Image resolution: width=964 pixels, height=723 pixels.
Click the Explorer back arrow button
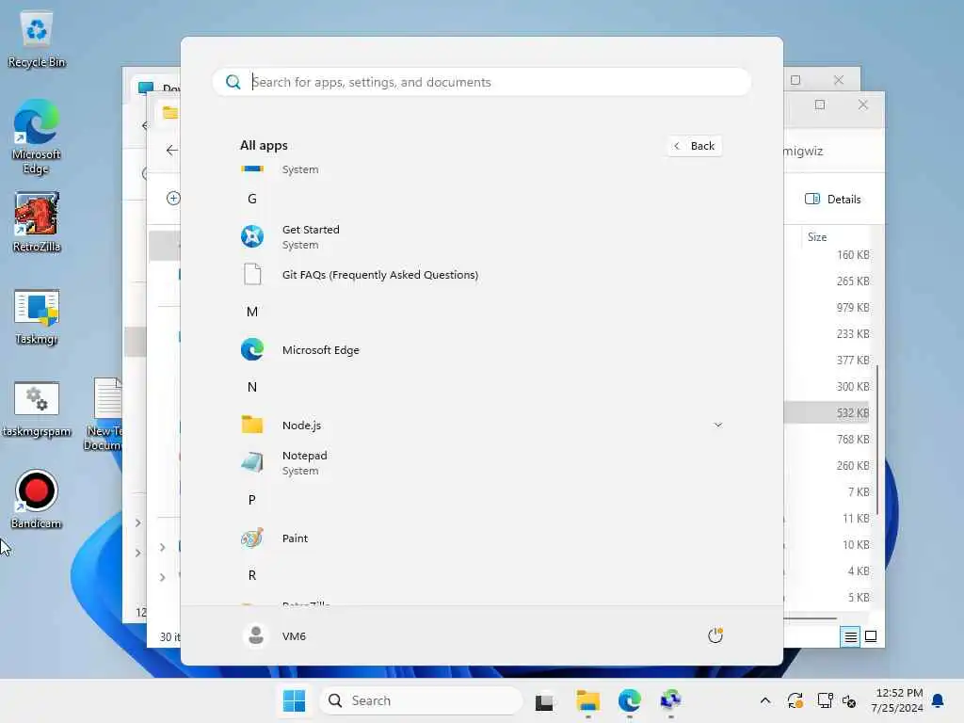[171, 150]
